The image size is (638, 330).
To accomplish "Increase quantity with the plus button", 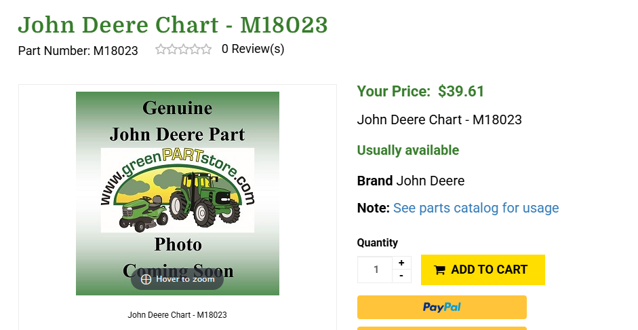I will (401, 263).
